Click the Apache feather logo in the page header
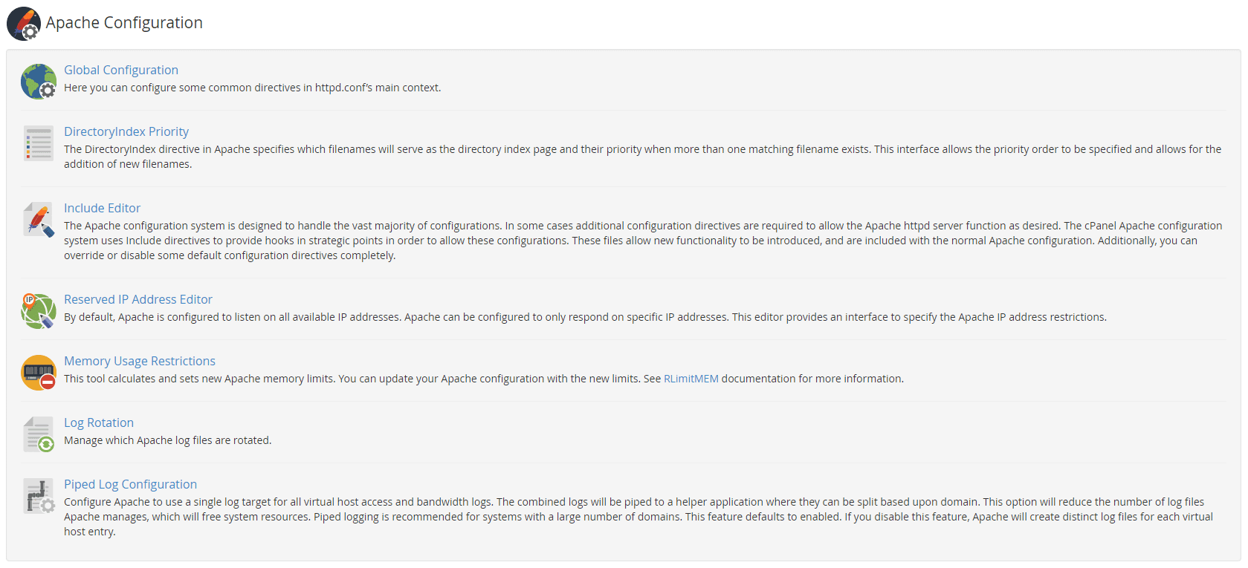Viewport: 1248px width, 568px height. (x=24, y=24)
